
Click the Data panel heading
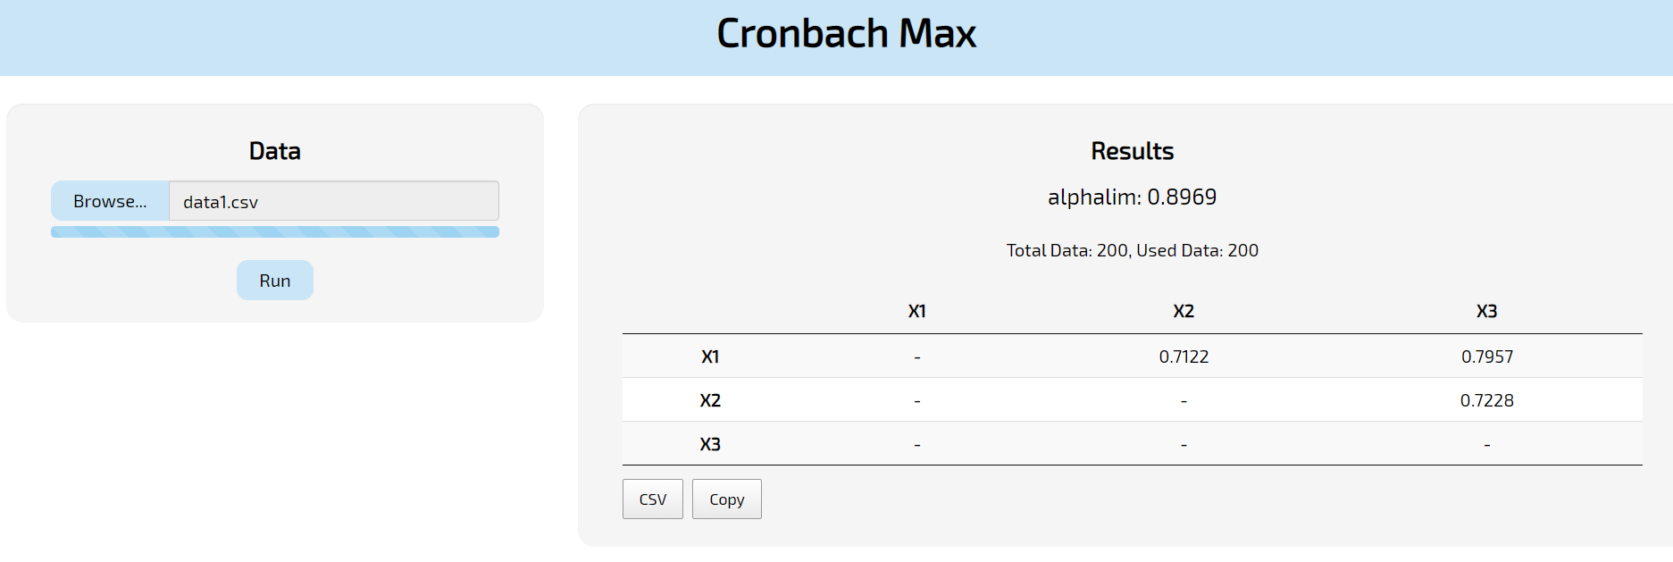click(x=274, y=150)
